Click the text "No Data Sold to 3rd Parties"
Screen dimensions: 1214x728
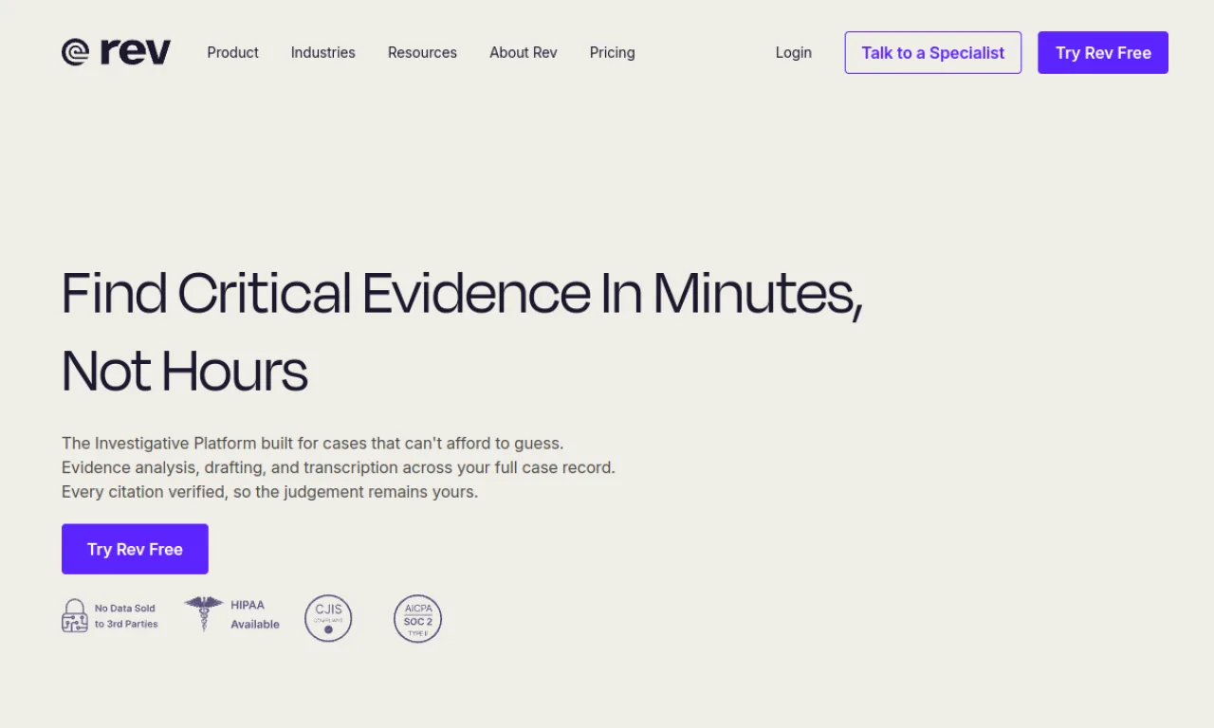[126, 616]
